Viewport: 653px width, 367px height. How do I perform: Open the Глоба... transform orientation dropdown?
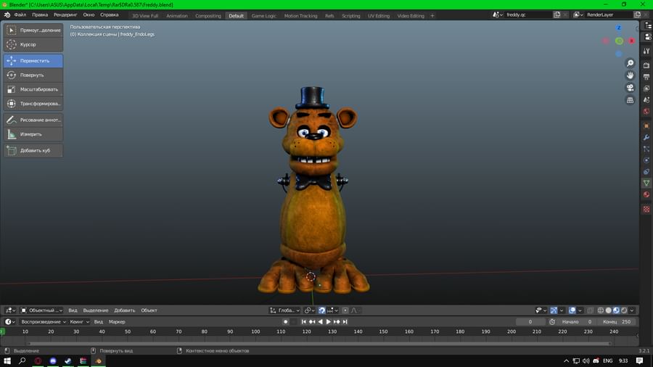(x=285, y=310)
